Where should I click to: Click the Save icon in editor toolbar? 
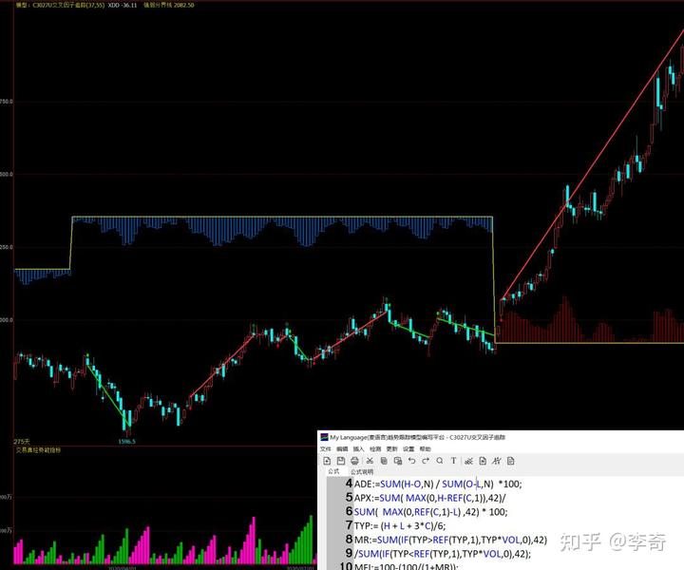click(x=340, y=461)
